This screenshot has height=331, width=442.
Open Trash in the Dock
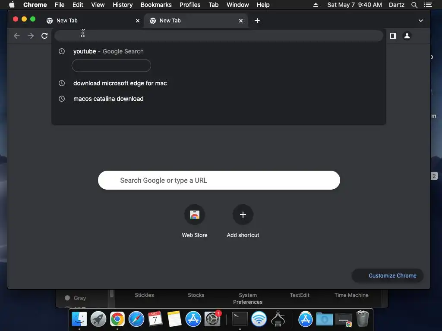pyautogui.click(x=363, y=319)
